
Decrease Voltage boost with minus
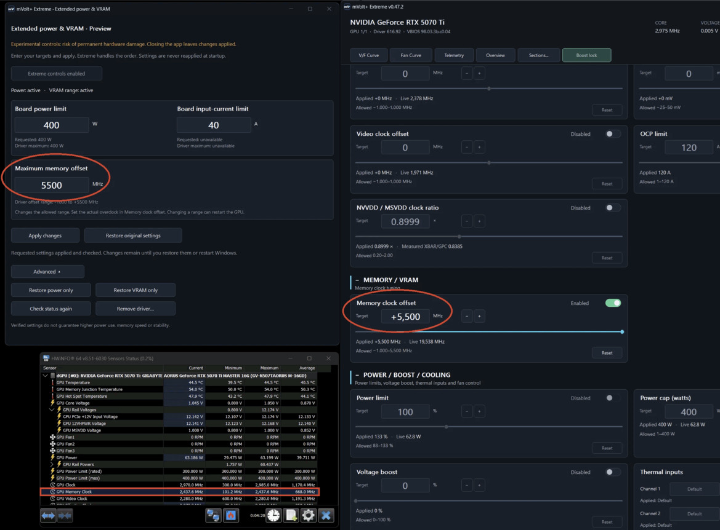(x=467, y=485)
